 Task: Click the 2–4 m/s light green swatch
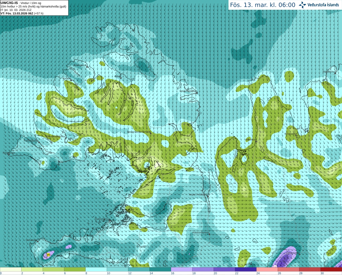point(32,269)
